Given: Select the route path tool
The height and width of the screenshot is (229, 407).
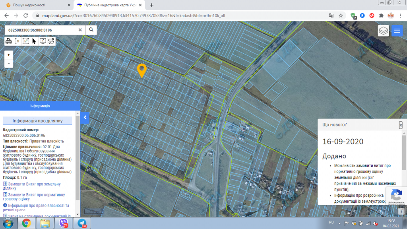Looking at the screenshot, I should pyautogui.click(x=51, y=41).
